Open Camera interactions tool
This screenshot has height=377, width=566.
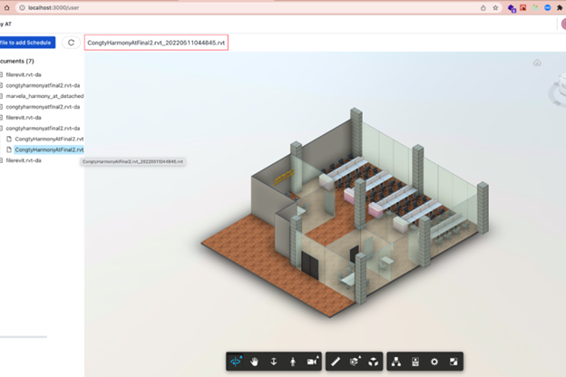[312, 361]
